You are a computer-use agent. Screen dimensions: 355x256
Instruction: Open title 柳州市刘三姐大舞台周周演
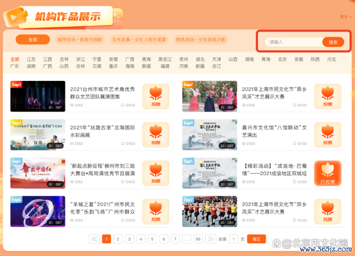[x=102, y=170]
